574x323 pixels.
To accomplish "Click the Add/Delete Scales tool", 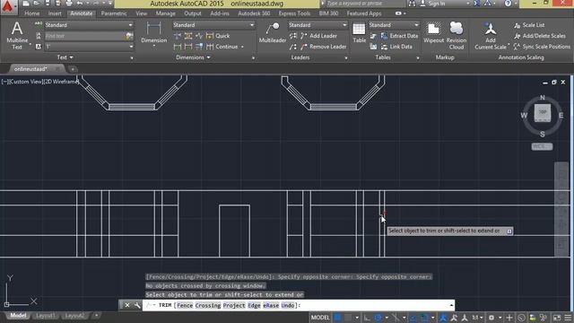I will (540, 36).
